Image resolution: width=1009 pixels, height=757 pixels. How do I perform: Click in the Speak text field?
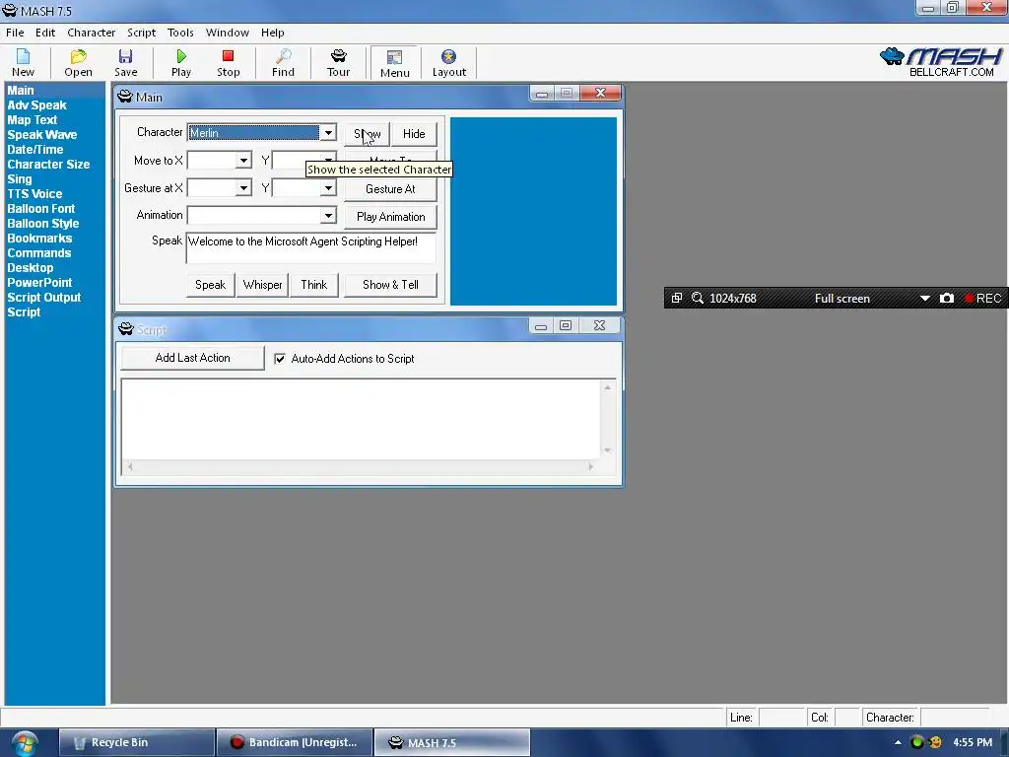[310, 247]
